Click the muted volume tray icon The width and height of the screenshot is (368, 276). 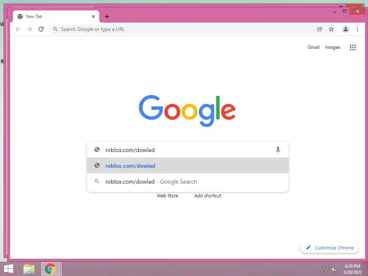(334, 269)
